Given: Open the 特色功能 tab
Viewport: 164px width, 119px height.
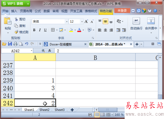Looking at the screenshot, I should tap(106, 11).
